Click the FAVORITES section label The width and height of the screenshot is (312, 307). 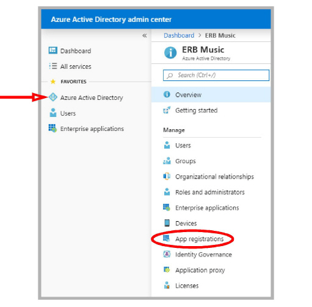point(73,82)
